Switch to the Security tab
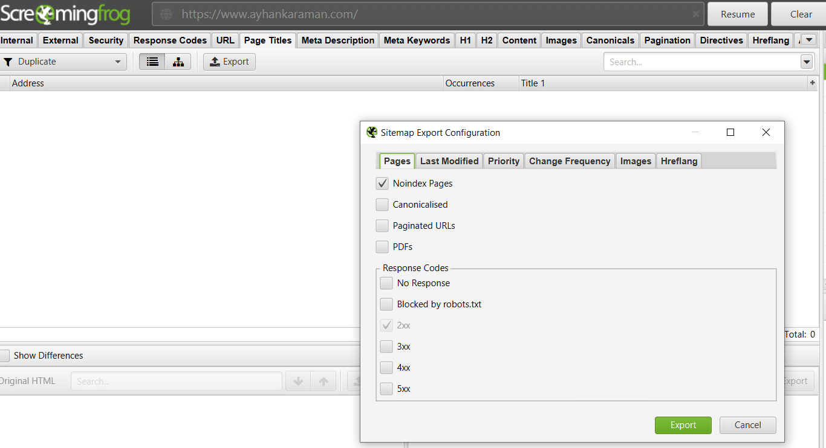The image size is (826, 448). [x=106, y=40]
